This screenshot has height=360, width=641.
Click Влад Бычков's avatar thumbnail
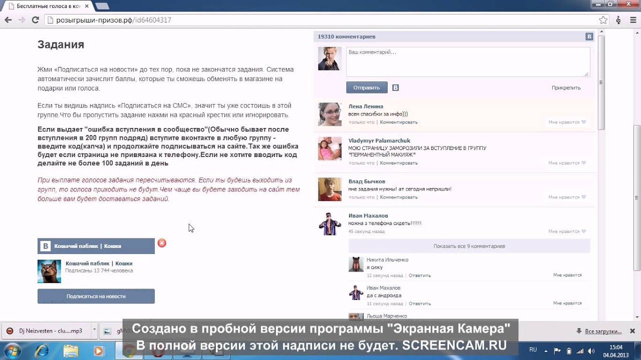tap(330, 189)
